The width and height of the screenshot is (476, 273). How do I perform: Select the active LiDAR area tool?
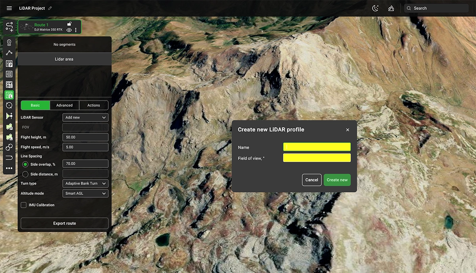9,95
